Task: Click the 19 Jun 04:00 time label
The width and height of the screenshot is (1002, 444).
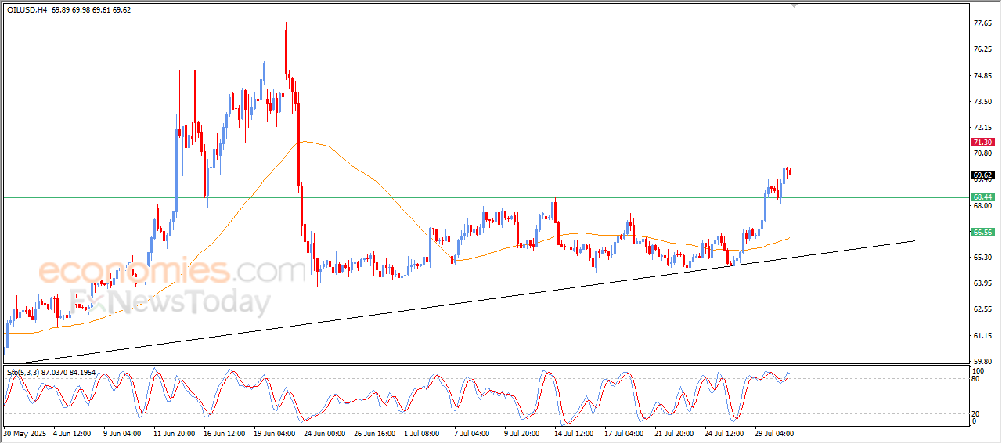Action: pos(275,432)
